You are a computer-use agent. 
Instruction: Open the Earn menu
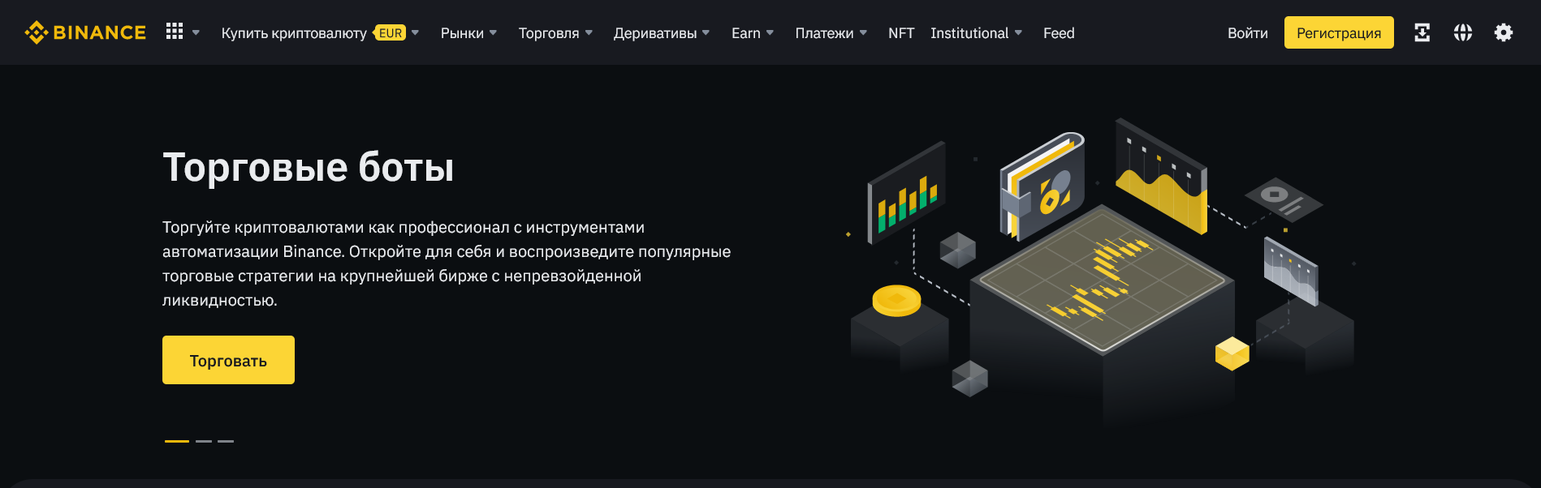[746, 33]
